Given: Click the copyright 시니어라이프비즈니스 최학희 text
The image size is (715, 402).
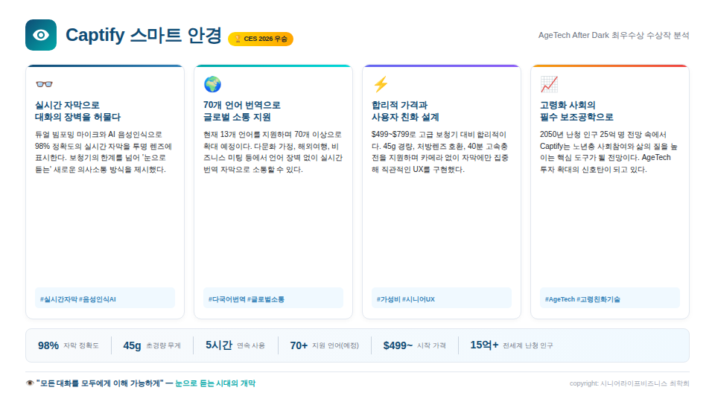Looking at the screenshot, I should coord(629,383).
